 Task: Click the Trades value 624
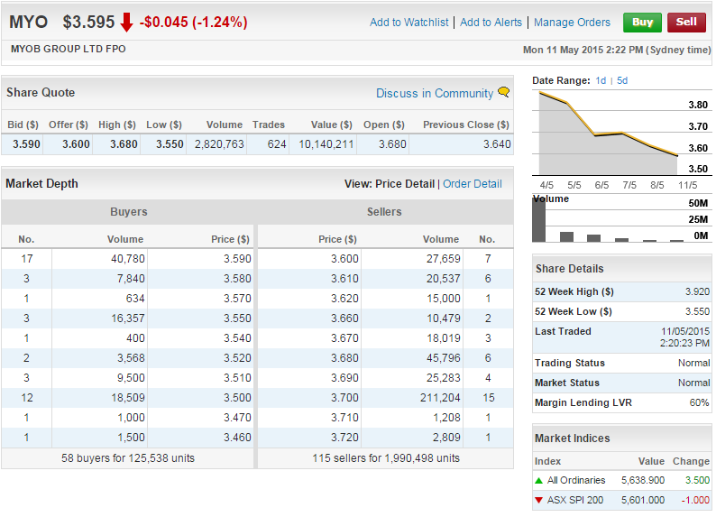tap(277, 144)
